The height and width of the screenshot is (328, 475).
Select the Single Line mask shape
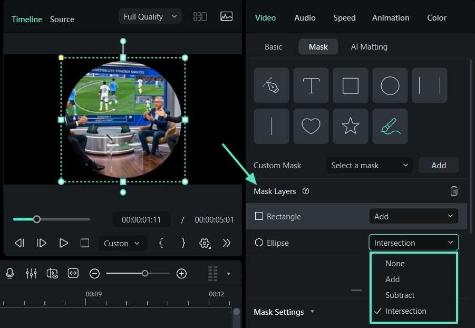click(x=272, y=126)
